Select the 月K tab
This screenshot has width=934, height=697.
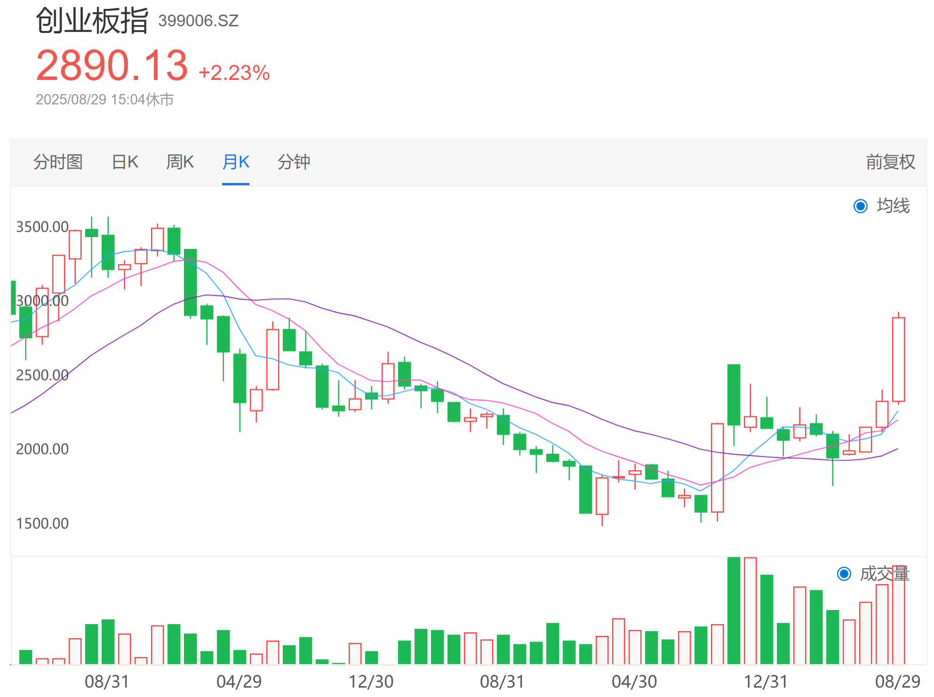coord(236,162)
